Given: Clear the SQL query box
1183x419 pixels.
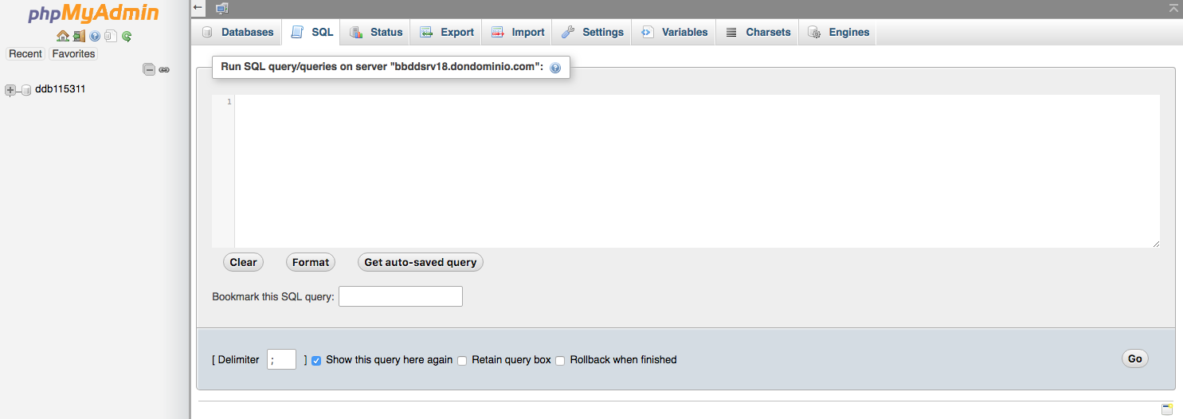Looking at the screenshot, I should click(243, 262).
